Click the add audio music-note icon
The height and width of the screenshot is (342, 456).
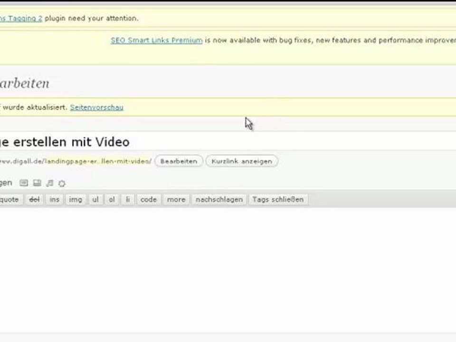click(x=50, y=183)
